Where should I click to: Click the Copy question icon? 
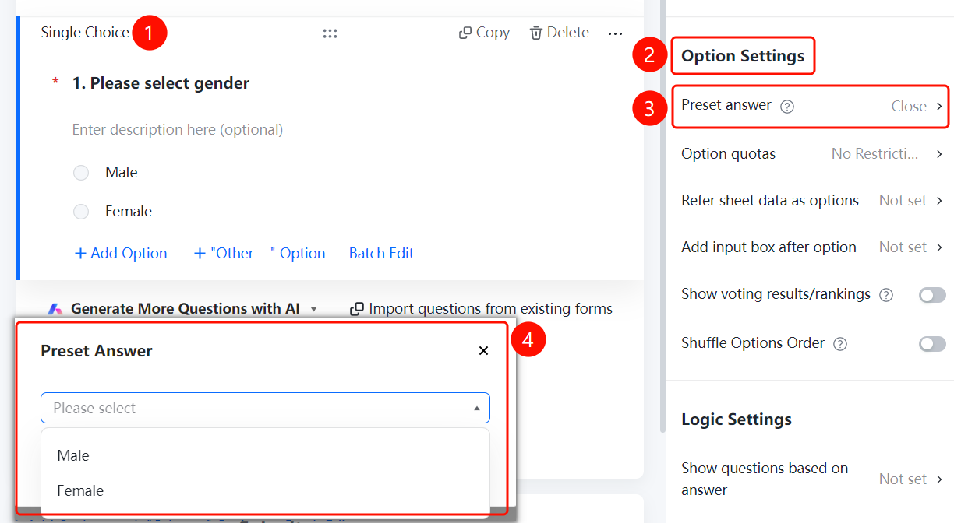coord(465,33)
